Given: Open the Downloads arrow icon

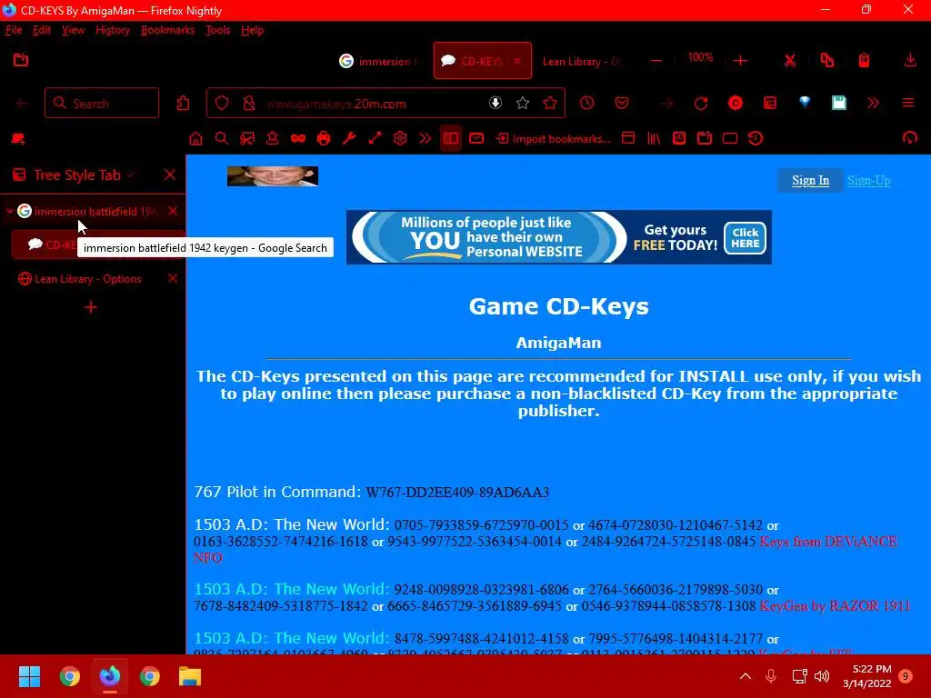Looking at the screenshot, I should click(x=909, y=61).
